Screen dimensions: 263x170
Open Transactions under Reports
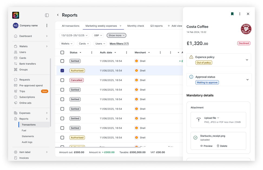click(34, 125)
